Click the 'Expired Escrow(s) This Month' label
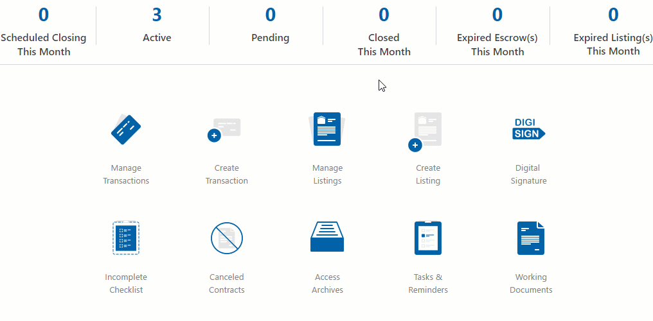This screenshot has height=321, width=653. (497, 45)
